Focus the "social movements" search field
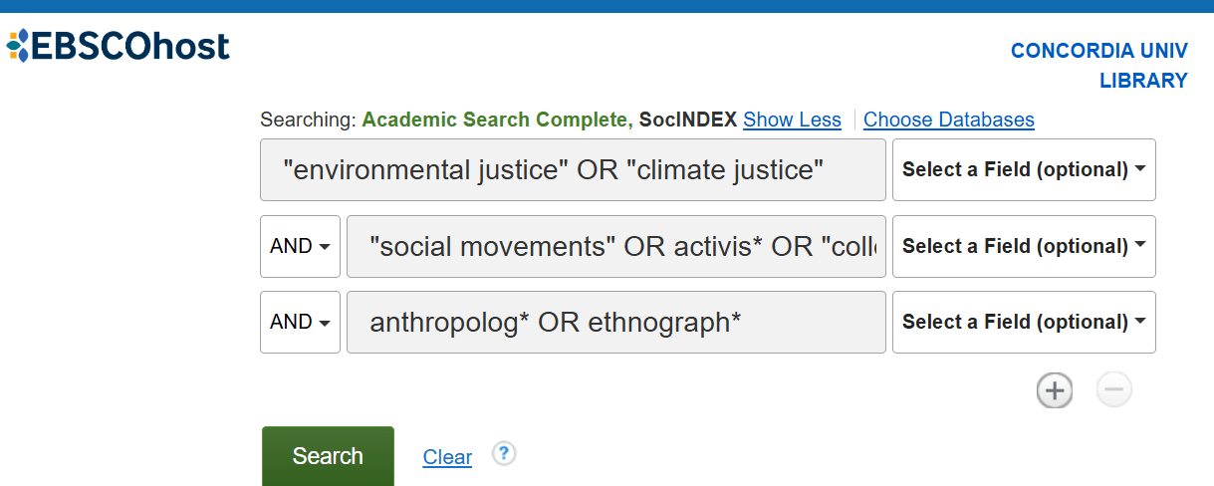This screenshot has width=1214, height=486. (616, 246)
